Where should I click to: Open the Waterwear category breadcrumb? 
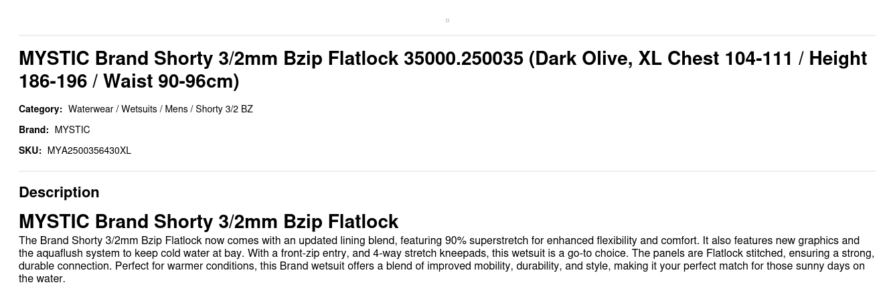tap(90, 109)
